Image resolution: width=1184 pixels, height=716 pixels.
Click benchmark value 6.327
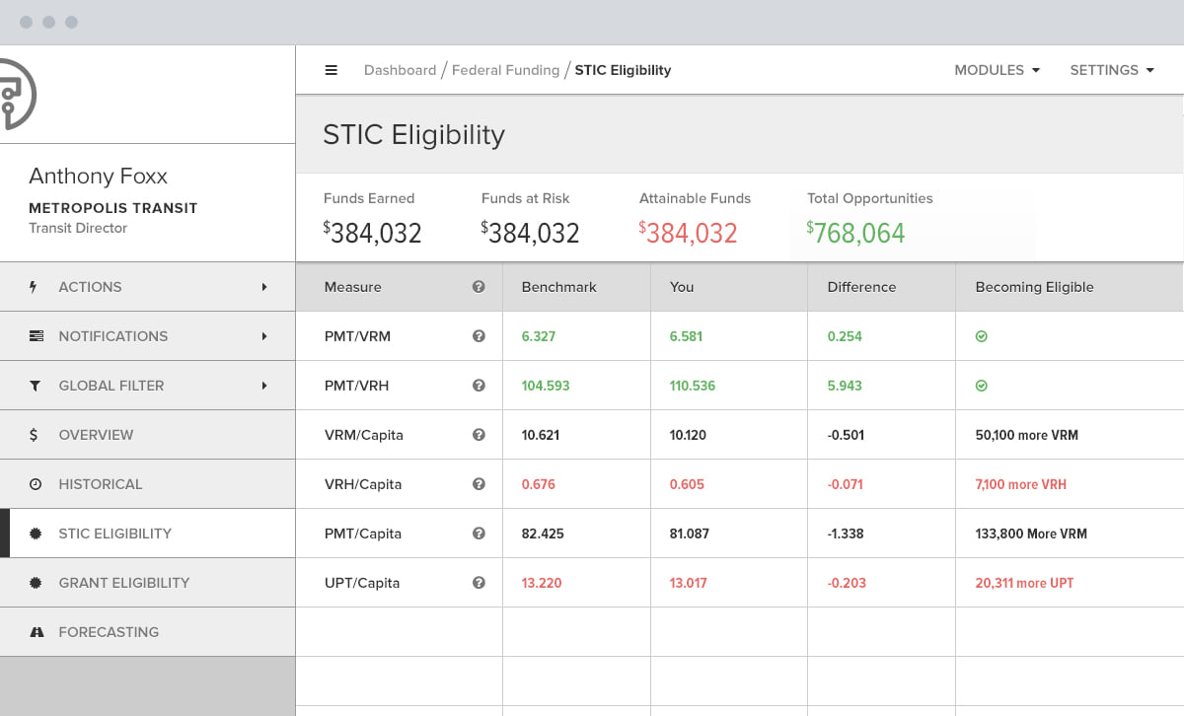pyautogui.click(x=539, y=336)
